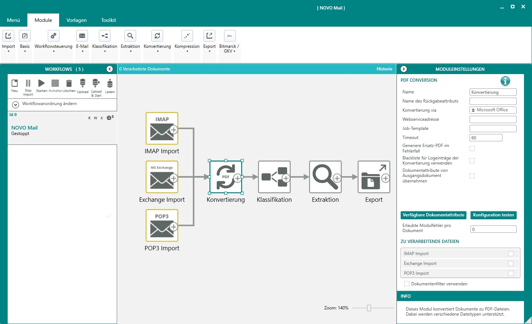Select the IMAP Import node
532x324 pixels.
(162, 128)
